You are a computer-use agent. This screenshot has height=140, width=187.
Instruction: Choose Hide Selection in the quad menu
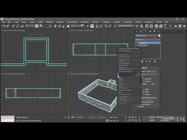point(123,65)
